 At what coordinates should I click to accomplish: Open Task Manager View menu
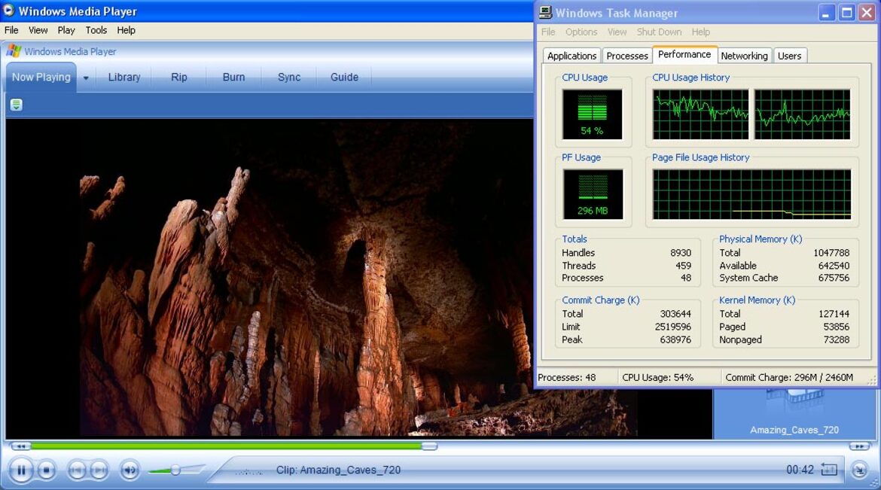click(x=617, y=32)
